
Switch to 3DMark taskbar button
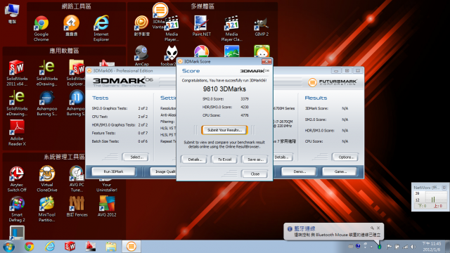coord(131,247)
